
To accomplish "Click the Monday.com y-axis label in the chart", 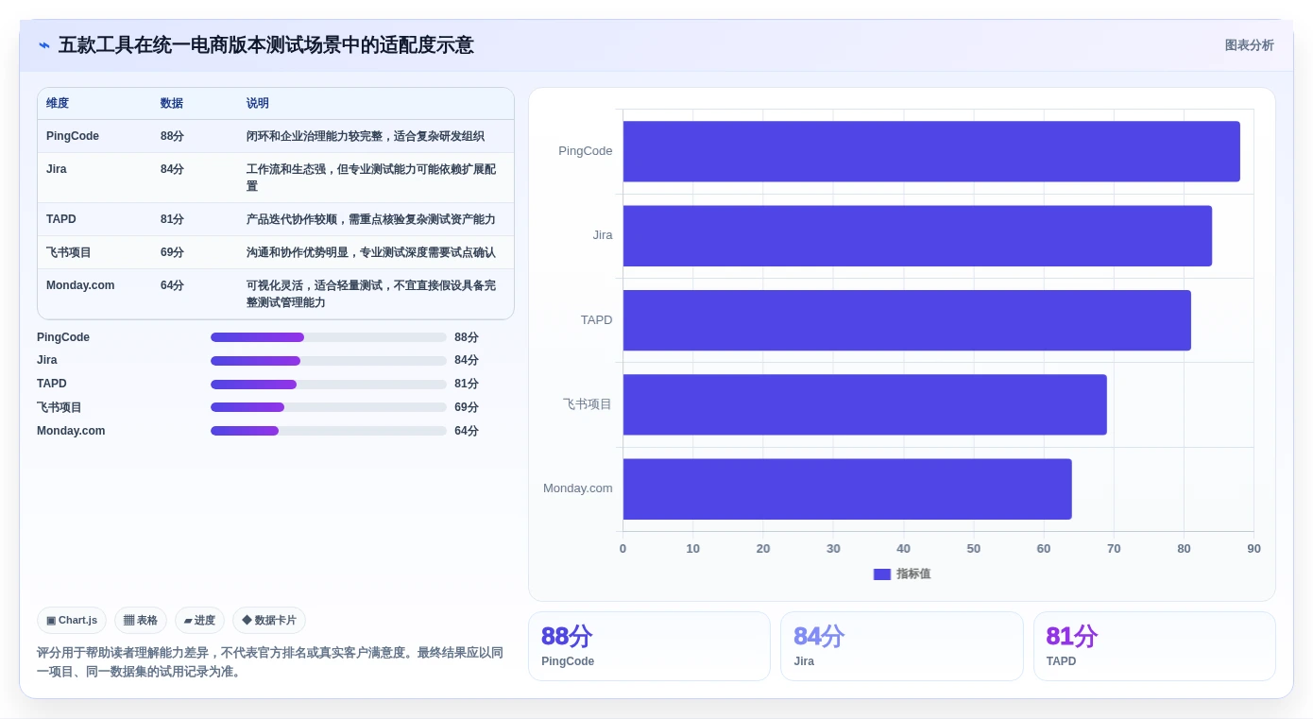I will pos(578,488).
